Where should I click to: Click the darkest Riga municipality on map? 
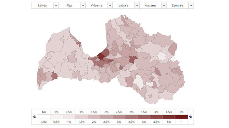101,56
